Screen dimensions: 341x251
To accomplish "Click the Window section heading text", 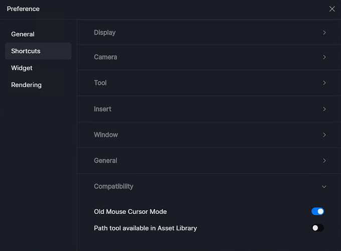I will point(106,135).
